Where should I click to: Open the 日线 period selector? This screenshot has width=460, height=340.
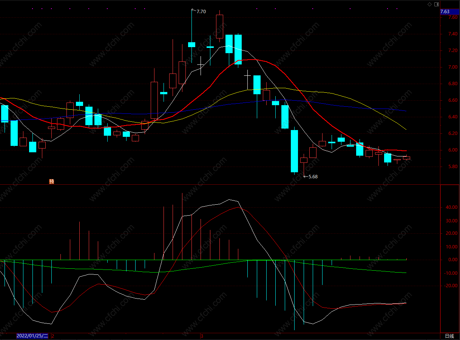449,336
